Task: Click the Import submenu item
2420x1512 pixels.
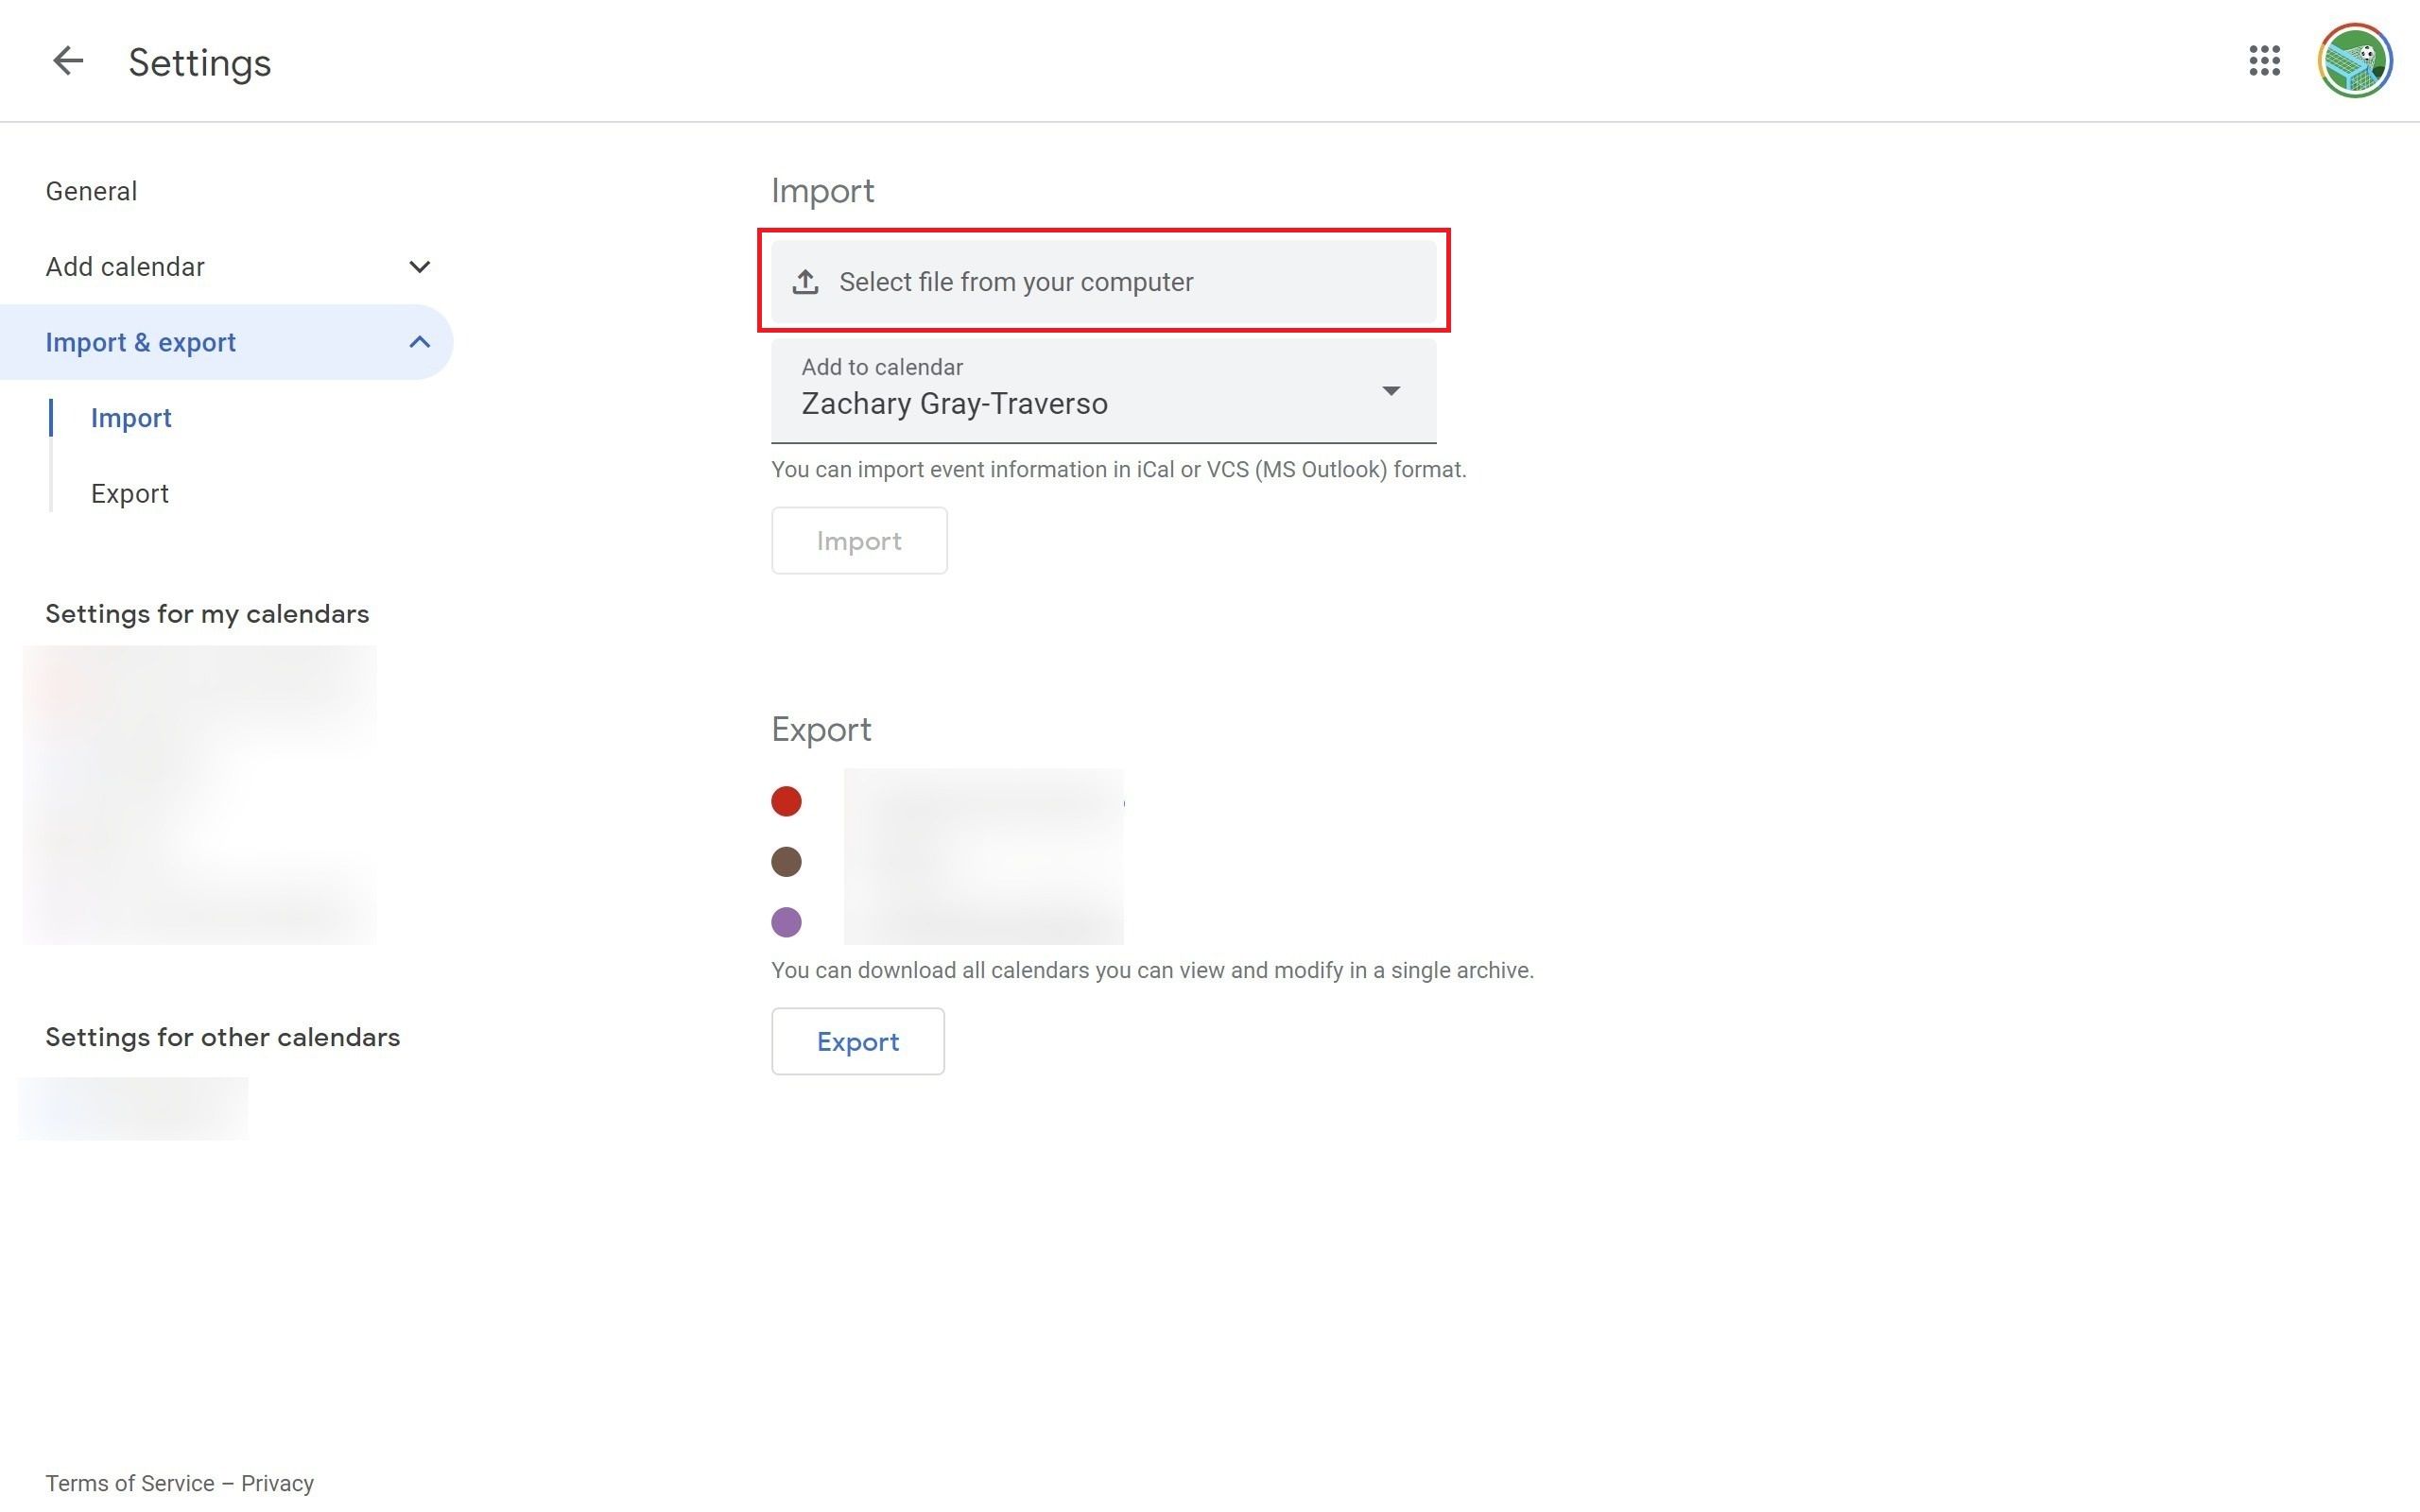Action: tap(130, 417)
